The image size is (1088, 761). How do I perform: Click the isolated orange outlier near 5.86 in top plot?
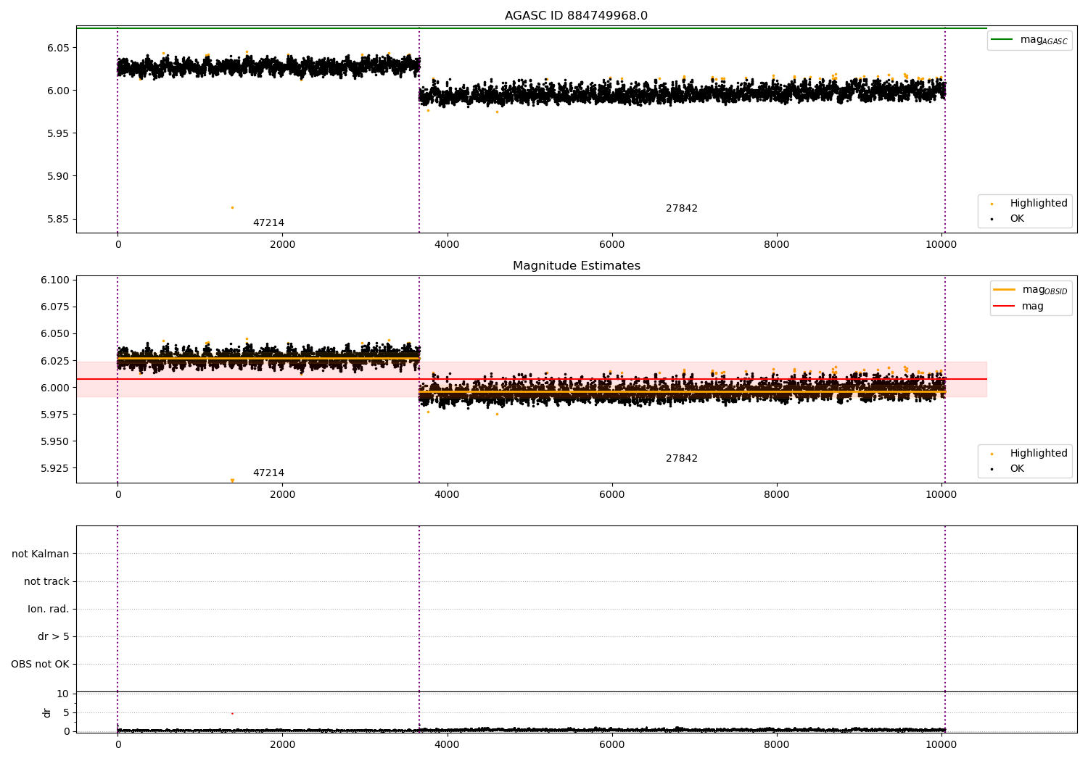pyautogui.click(x=232, y=208)
